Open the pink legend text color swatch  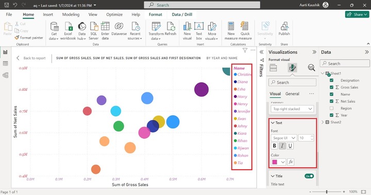click(x=278, y=162)
